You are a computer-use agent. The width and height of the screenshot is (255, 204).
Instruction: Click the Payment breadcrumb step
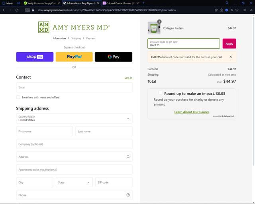tap(91, 38)
